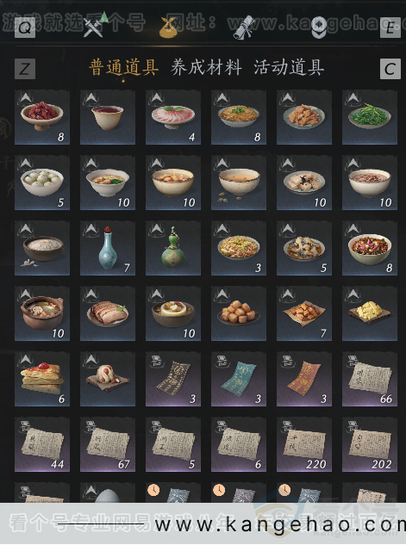Switch to 养成材料 tab

(206, 67)
